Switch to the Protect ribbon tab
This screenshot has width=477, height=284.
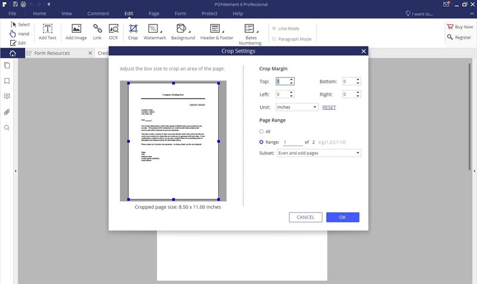(x=209, y=13)
